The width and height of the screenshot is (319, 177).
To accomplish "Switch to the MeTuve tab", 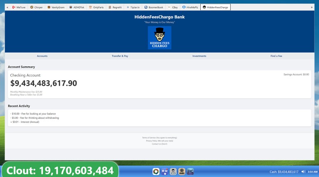I will pyautogui.click(x=19, y=7).
